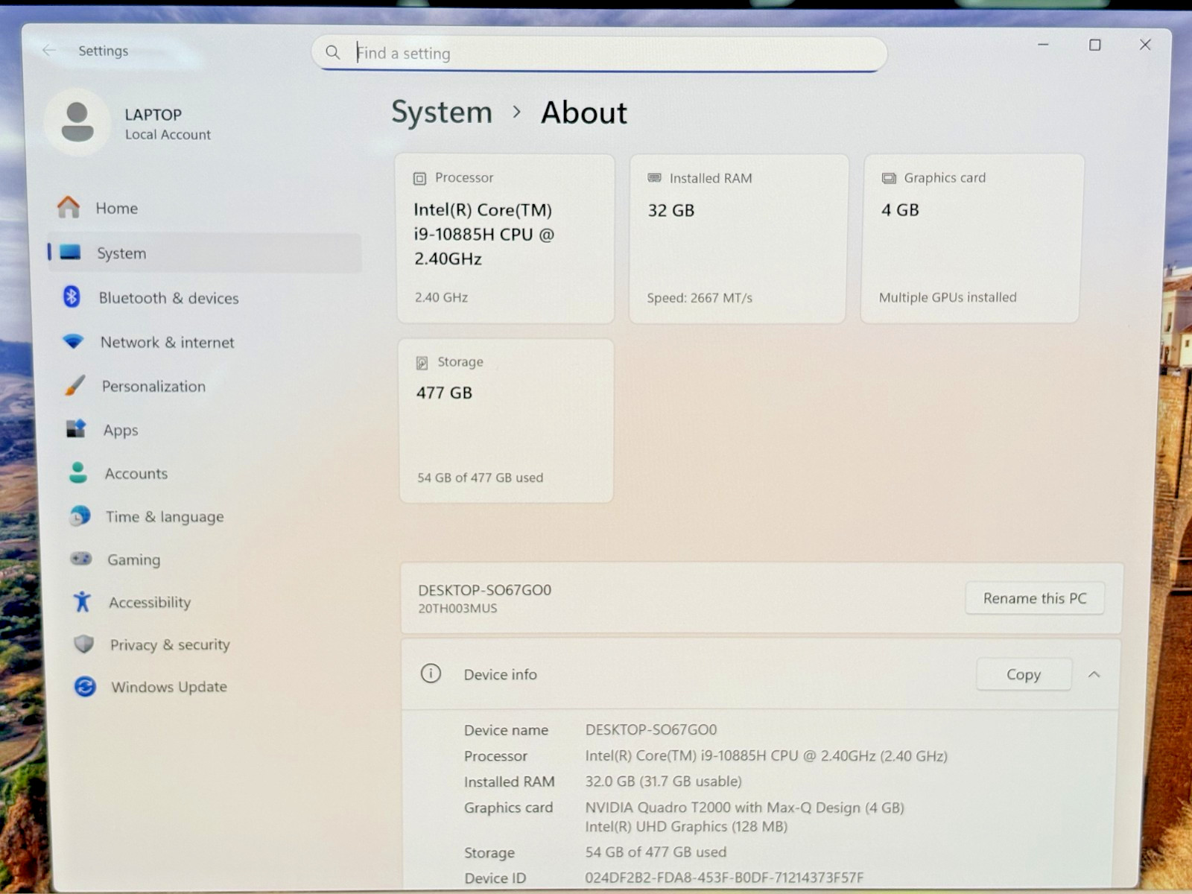The image size is (1192, 894).
Task: Click Rename this PC button
Action: coord(1035,598)
